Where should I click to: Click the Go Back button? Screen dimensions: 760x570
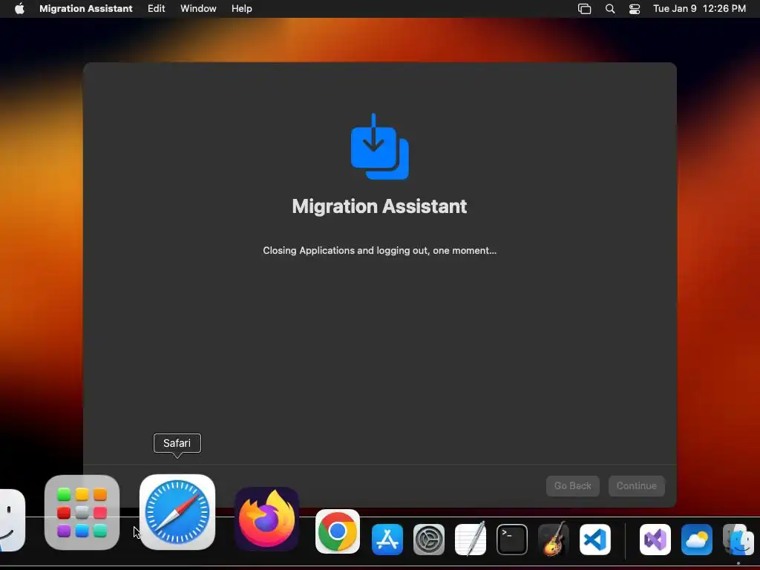coord(572,485)
